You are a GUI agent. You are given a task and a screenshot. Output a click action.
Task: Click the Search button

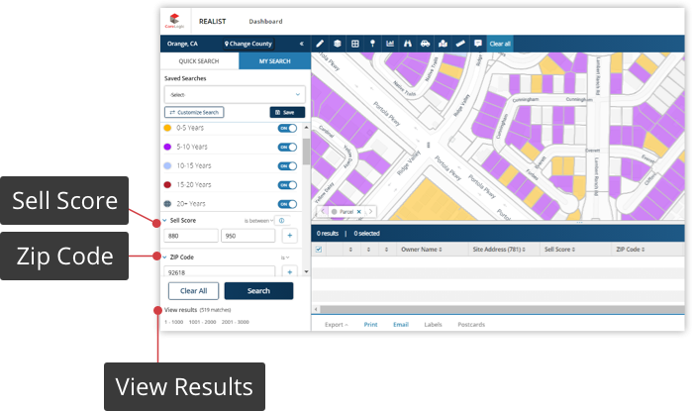point(258,291)
